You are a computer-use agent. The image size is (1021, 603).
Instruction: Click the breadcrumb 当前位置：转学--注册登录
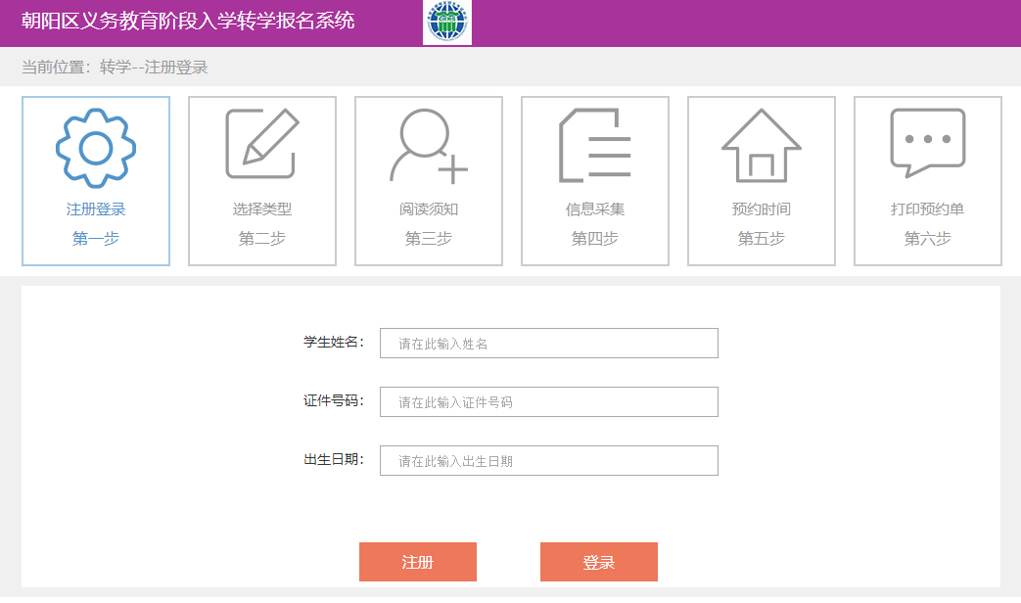[115, 68]
